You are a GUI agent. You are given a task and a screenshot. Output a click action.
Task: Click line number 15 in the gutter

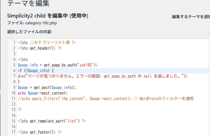click(x=14, y=121)
